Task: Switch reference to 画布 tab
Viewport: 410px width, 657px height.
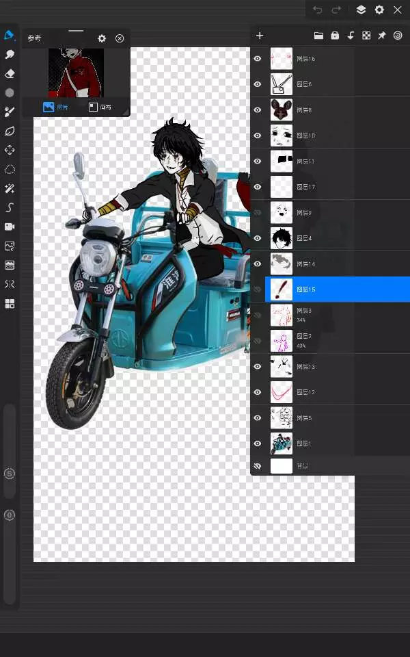Action: pos(100,107)
